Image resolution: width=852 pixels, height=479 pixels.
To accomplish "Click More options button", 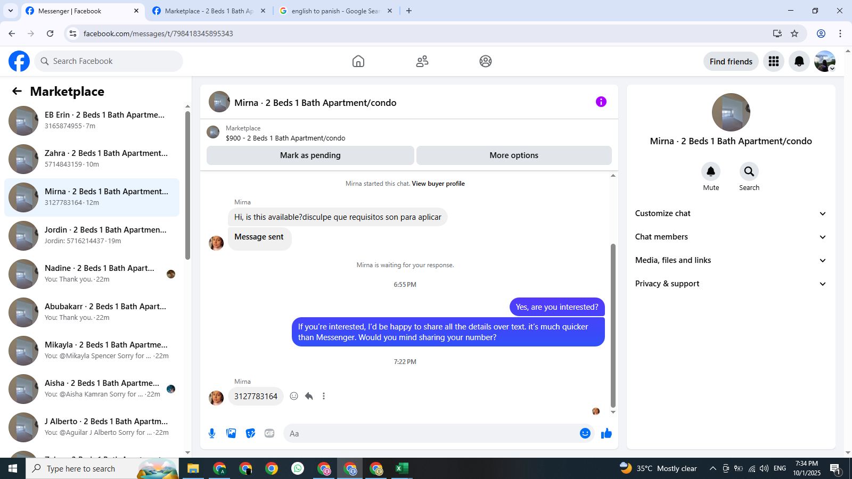I will pos(514,155).
